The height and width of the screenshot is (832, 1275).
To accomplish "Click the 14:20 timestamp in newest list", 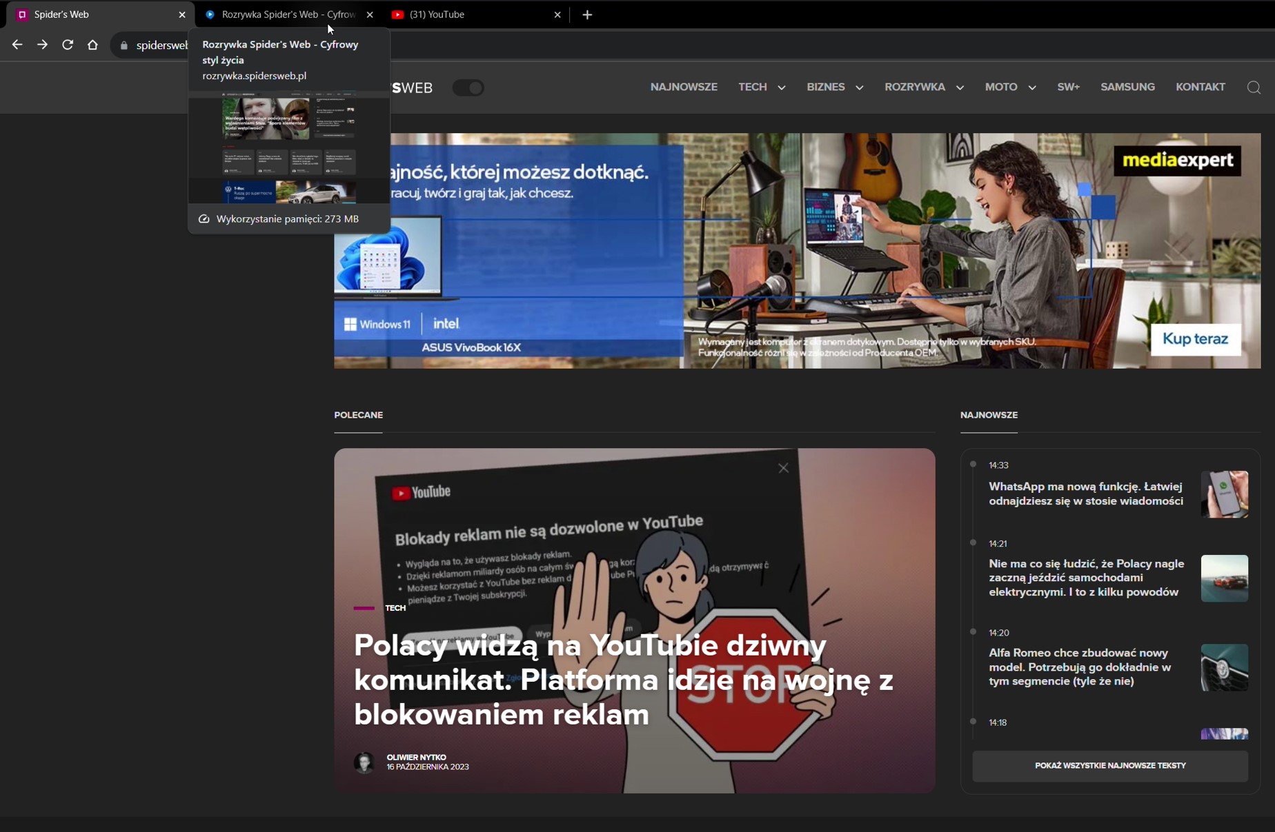I will 998,633.
